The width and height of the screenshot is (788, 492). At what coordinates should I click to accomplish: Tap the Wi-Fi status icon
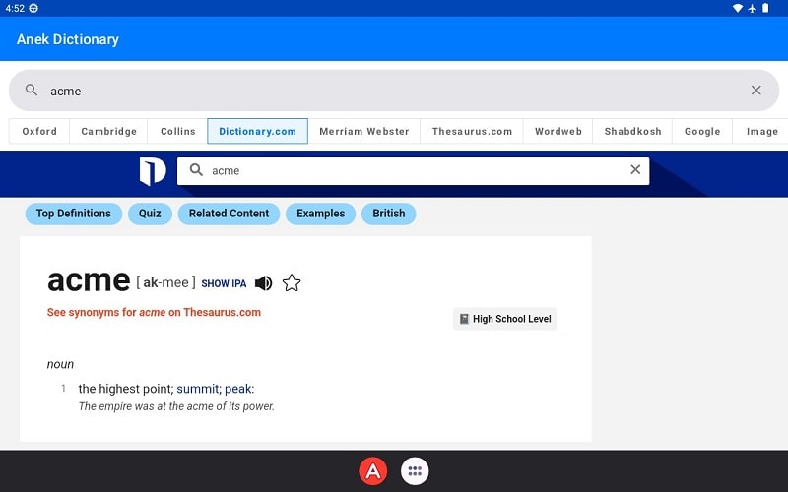737,8
